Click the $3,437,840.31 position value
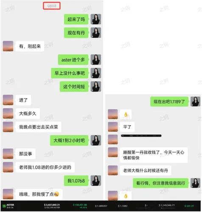The width and height of the screenshot is (202, 212). click(52, 205)
